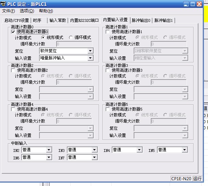Tick the 使用高速计数器5 checkbox
This screenshot has width=208, height=186.
click(108, 109)
